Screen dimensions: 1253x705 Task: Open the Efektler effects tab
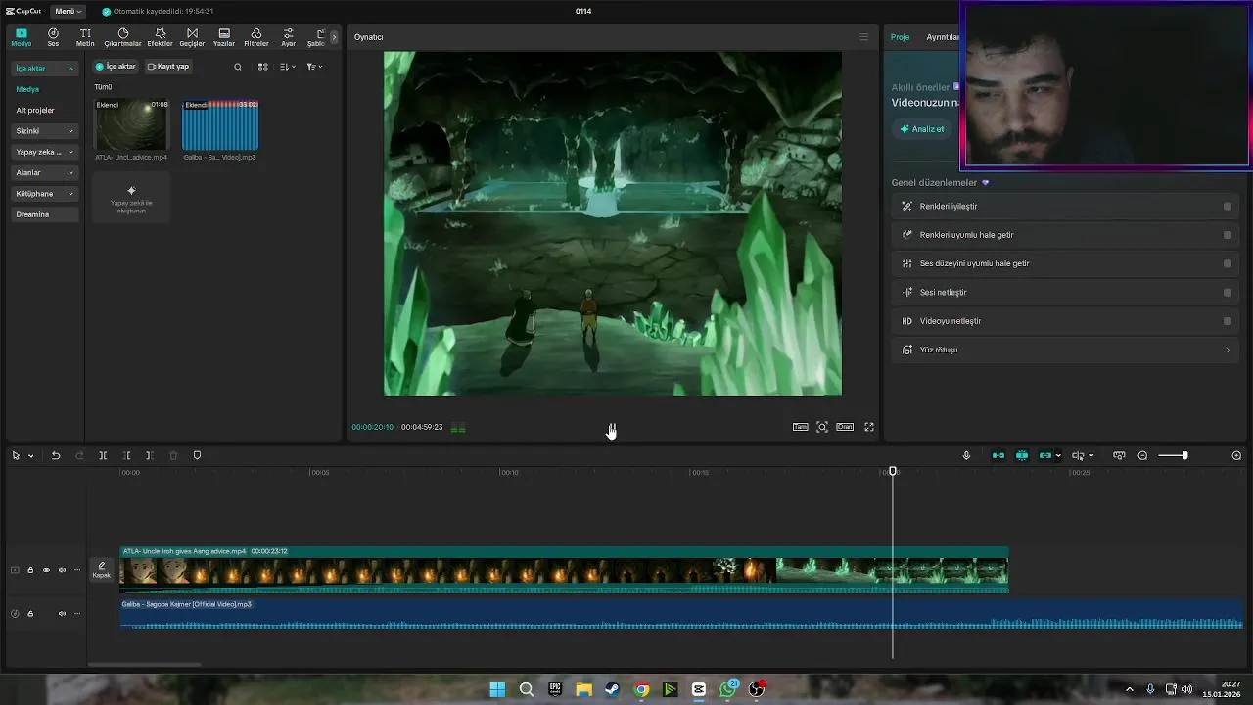160,37
